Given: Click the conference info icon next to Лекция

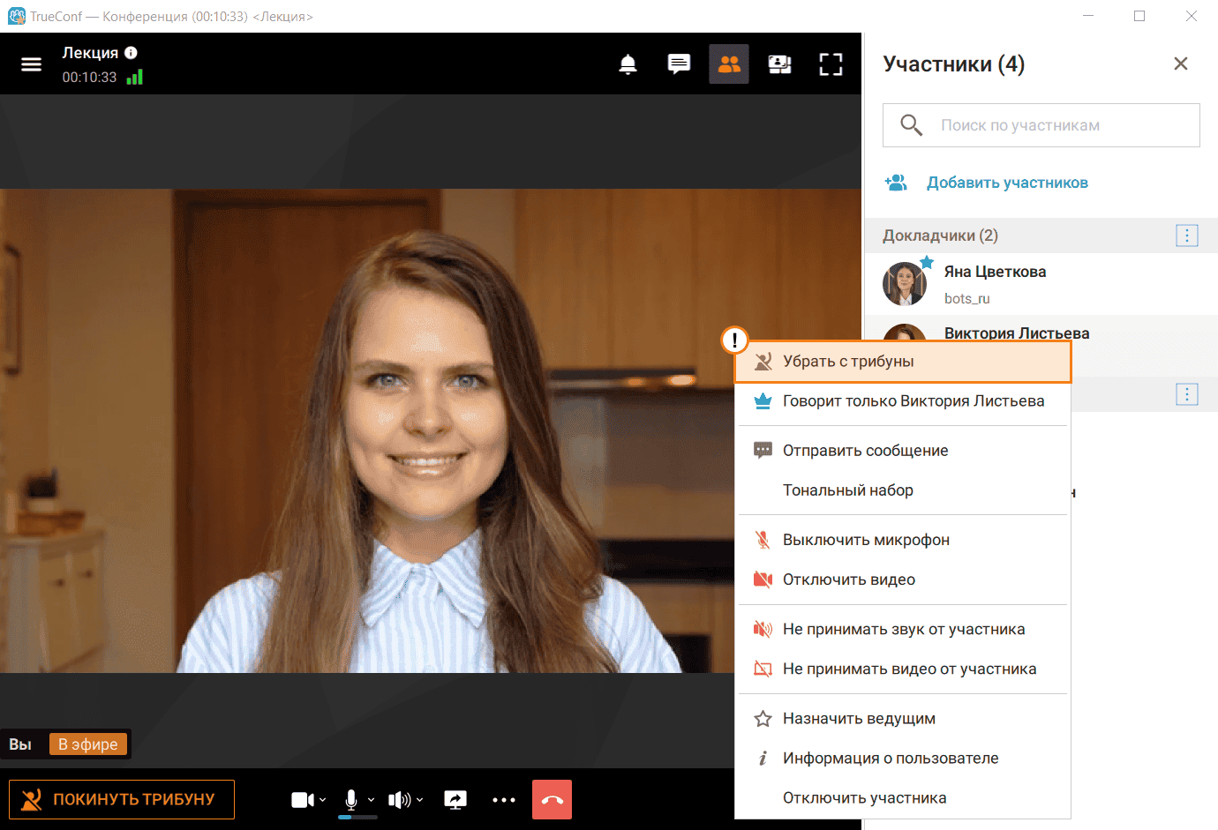Looking at the screenshot, I should 131,53.
